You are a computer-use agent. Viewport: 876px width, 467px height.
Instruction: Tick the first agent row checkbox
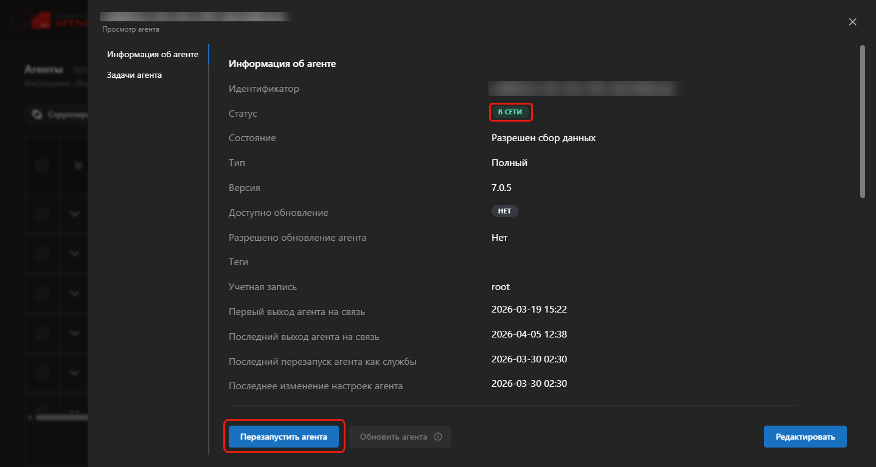(42, 213)
